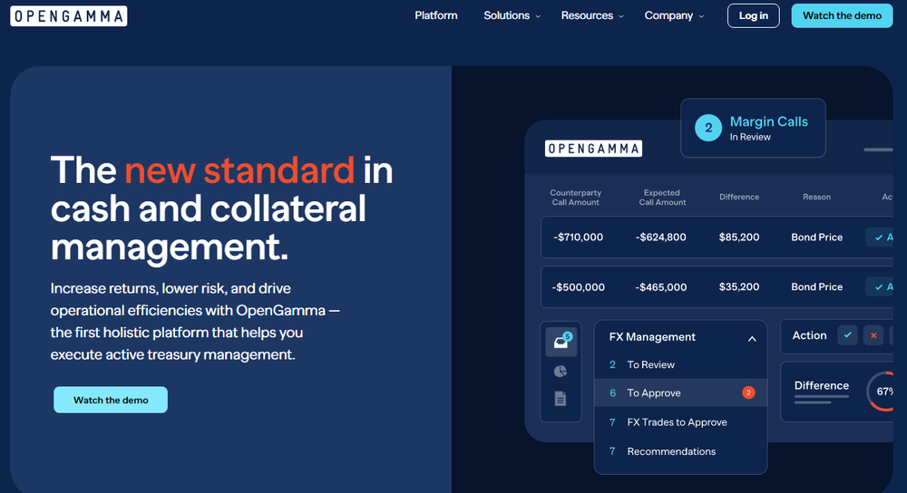Click Watch the demo below hero text
Screen dimensions: 907x493
111,400
